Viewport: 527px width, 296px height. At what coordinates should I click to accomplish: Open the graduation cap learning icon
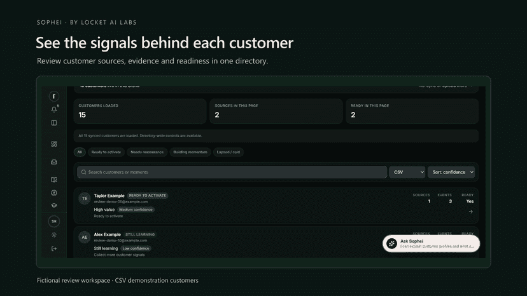[53, 205]
